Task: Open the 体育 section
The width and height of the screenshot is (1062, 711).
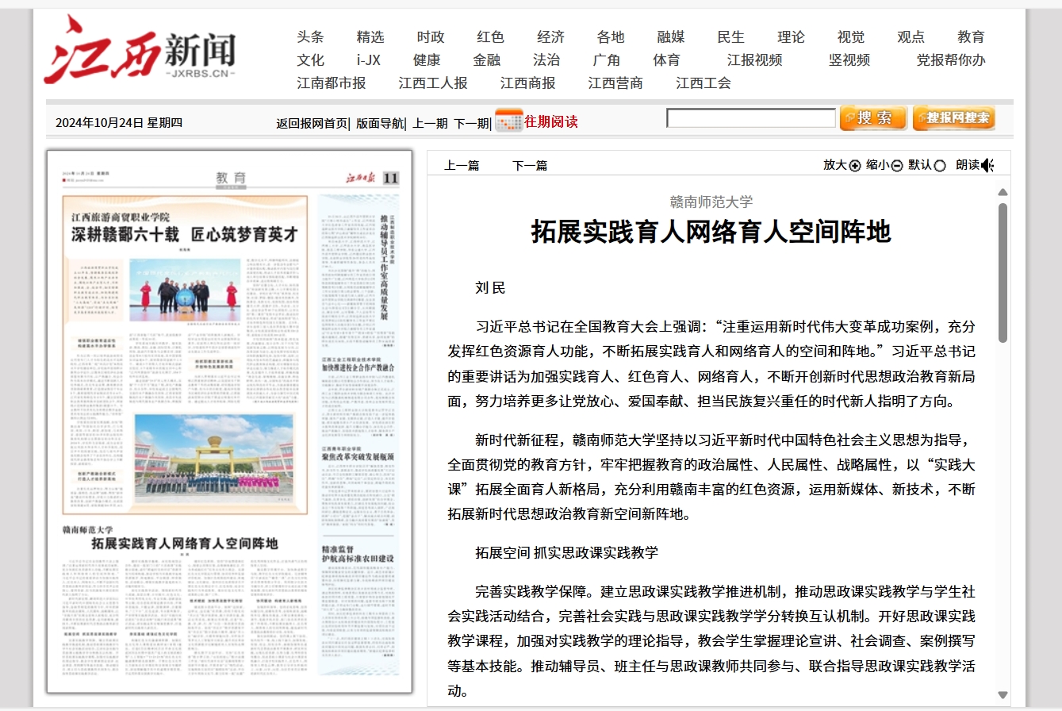Action: pos(667,60)
